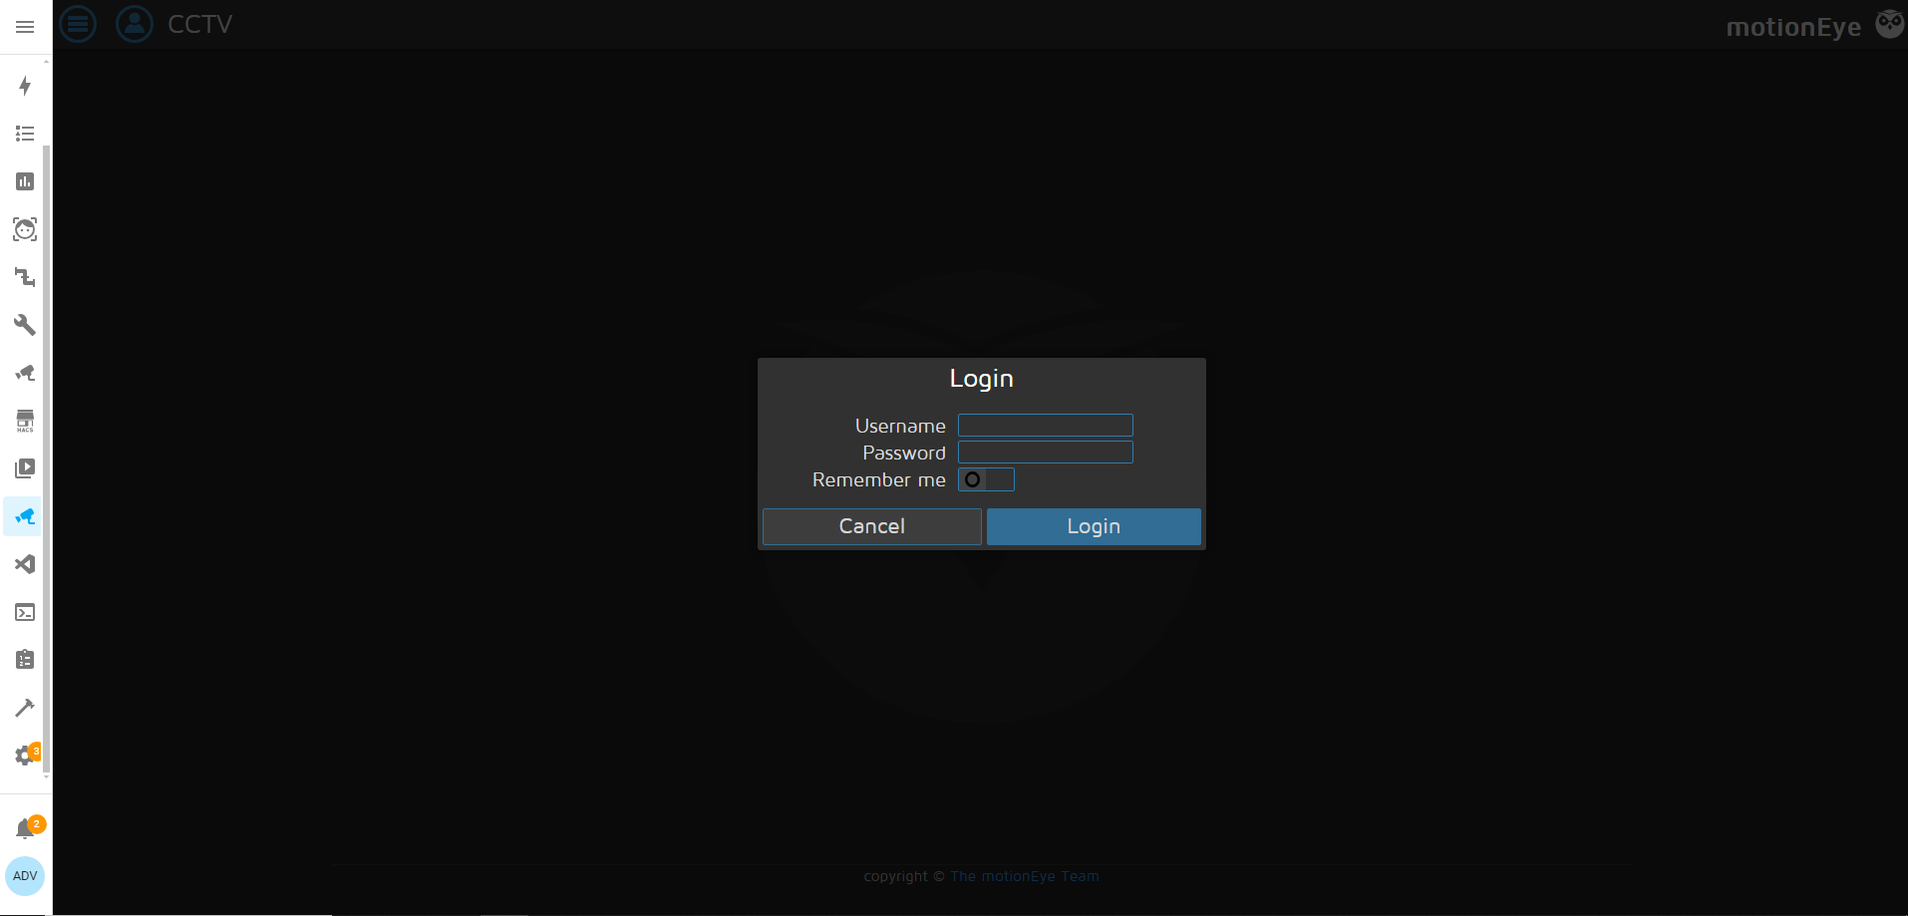Click the blue Login button

[x=1094, y=526]
